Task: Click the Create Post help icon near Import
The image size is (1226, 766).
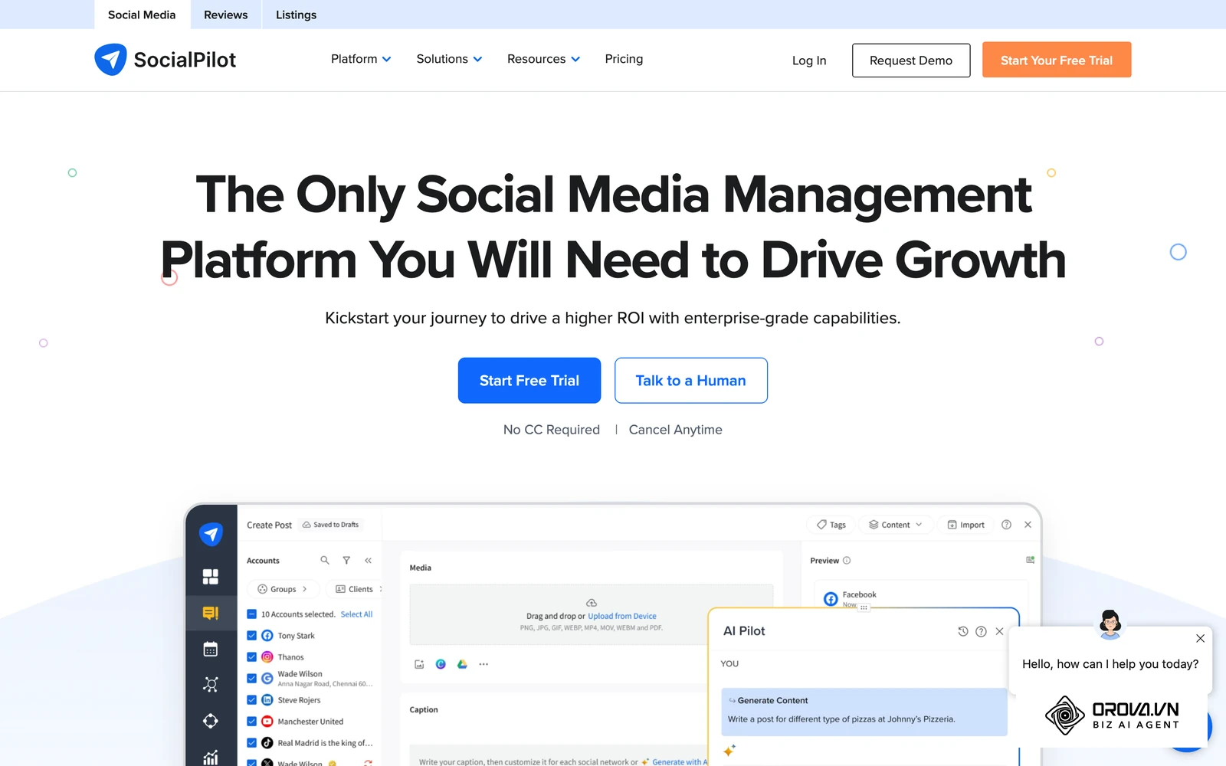Action: click(x=1007, y=525)
